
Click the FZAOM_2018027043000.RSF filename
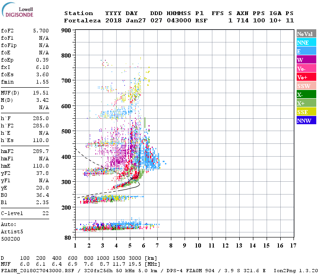37,271
